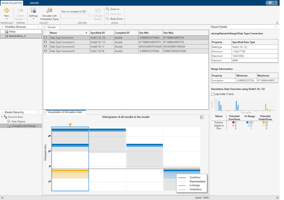The image size is (284, 200).
Task: Collapse the toolstrip with the arrow icon
Action: [x=277, y=23]
